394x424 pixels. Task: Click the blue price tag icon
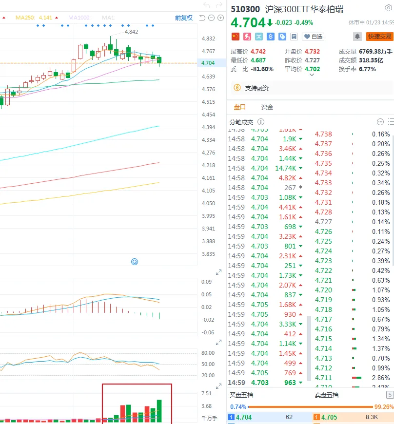click(282, 37)
